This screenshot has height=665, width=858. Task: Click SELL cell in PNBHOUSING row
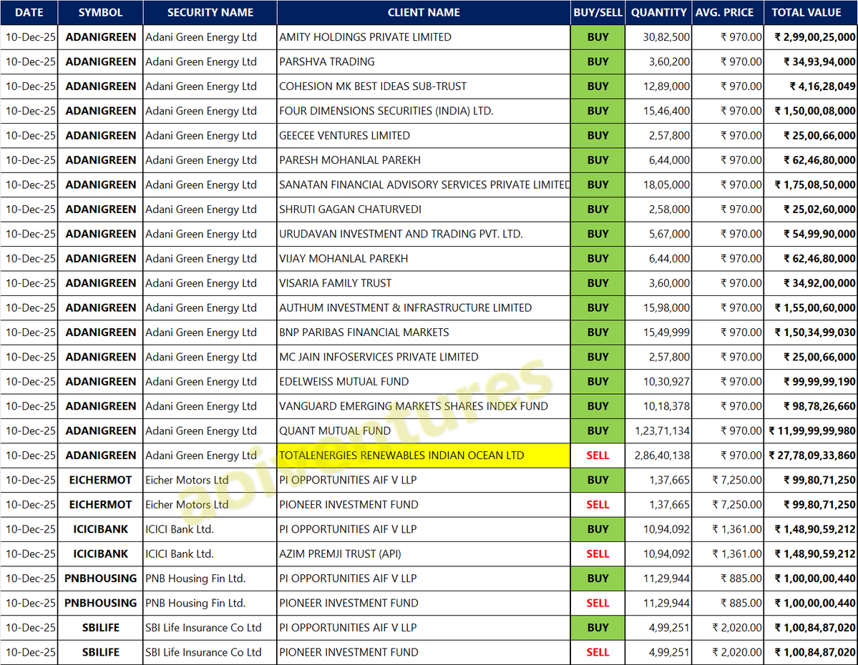point(598,604)
